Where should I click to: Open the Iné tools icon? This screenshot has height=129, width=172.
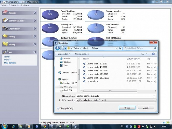5,52
